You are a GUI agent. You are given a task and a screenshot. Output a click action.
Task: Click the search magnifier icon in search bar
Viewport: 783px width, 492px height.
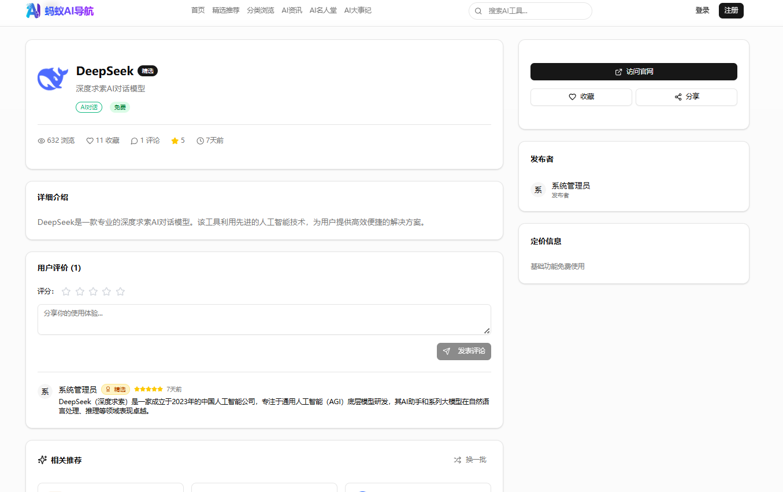478,10
